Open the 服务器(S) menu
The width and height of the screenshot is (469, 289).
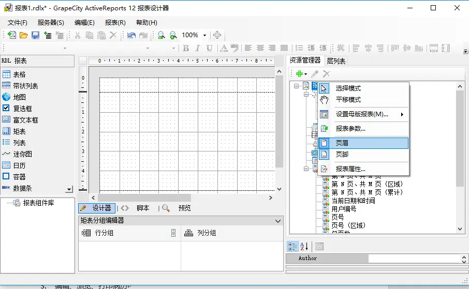(51, 23)
